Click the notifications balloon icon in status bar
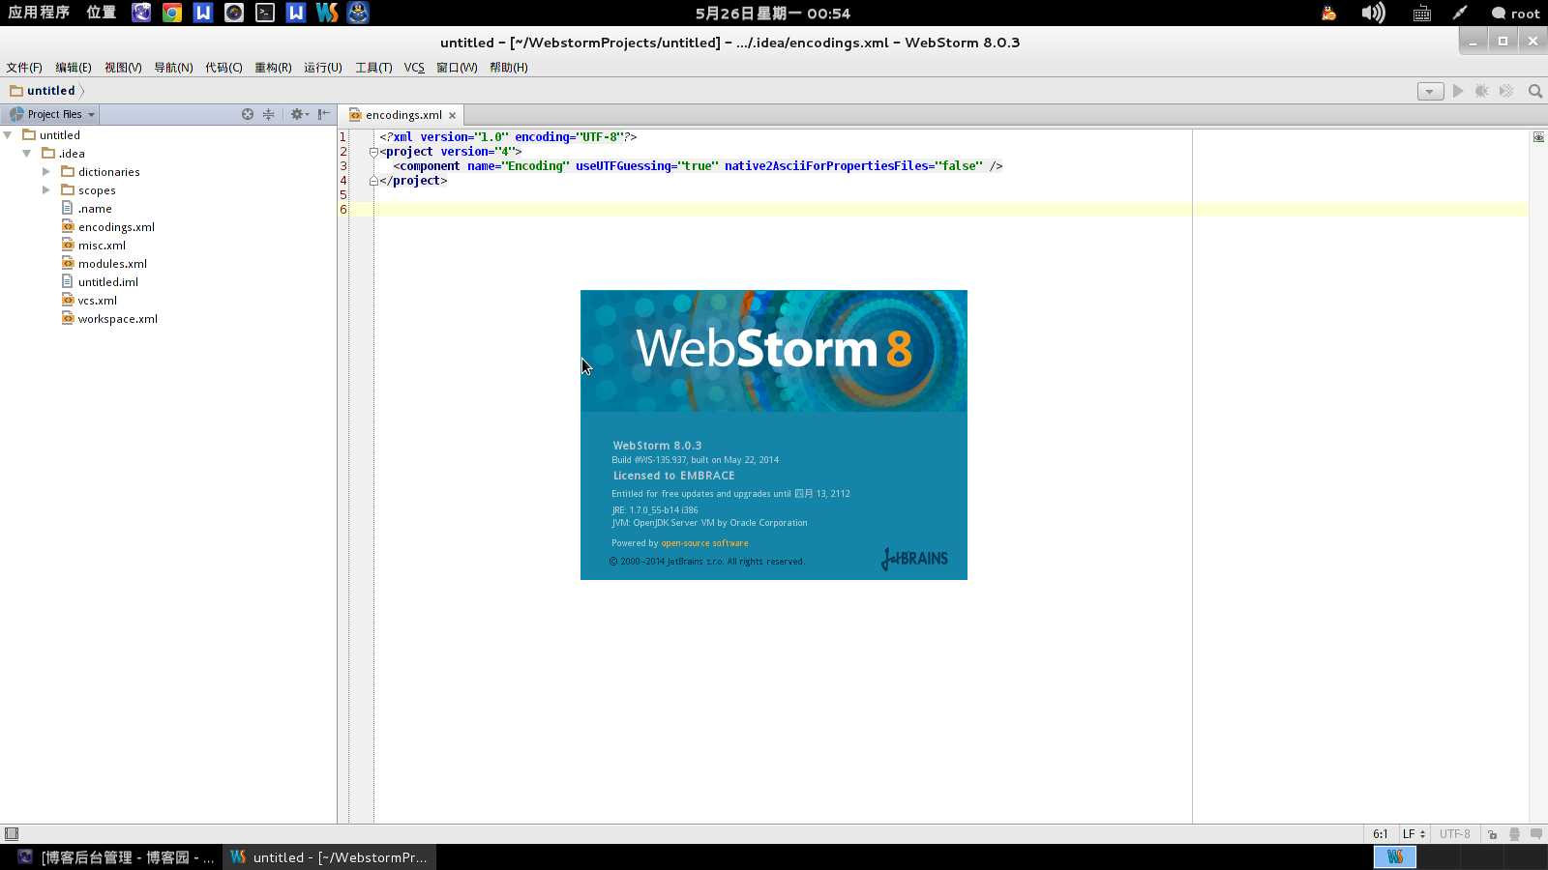Image resolution: width=1548 pixels, height=870 pixels. click(x=1535, y=833)
